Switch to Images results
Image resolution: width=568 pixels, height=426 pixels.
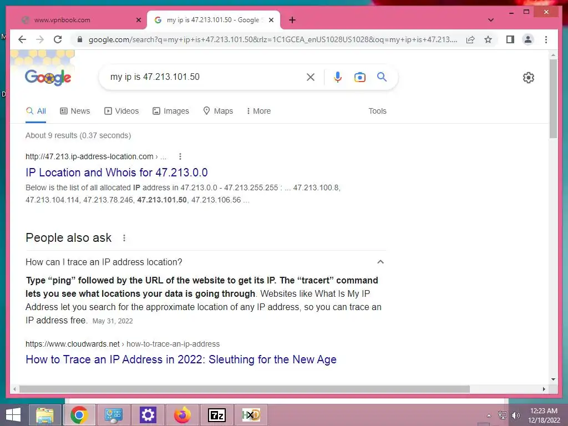[171, 111]
